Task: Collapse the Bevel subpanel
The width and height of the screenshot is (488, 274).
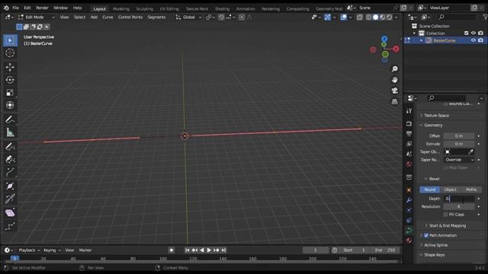Action: (434, 179)
